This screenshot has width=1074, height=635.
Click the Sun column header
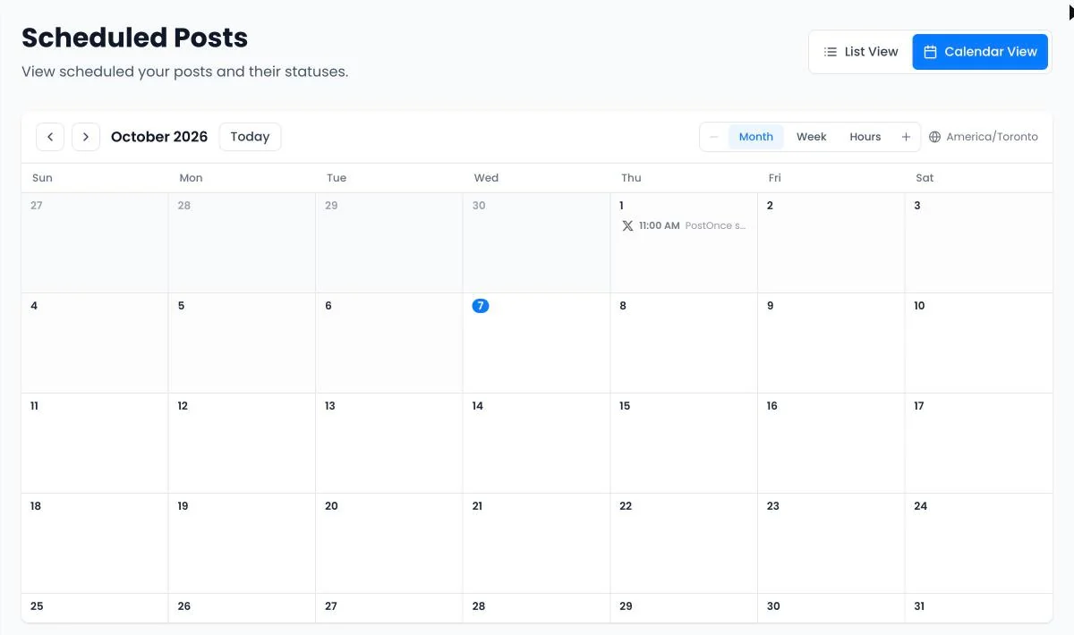point(42,178)
